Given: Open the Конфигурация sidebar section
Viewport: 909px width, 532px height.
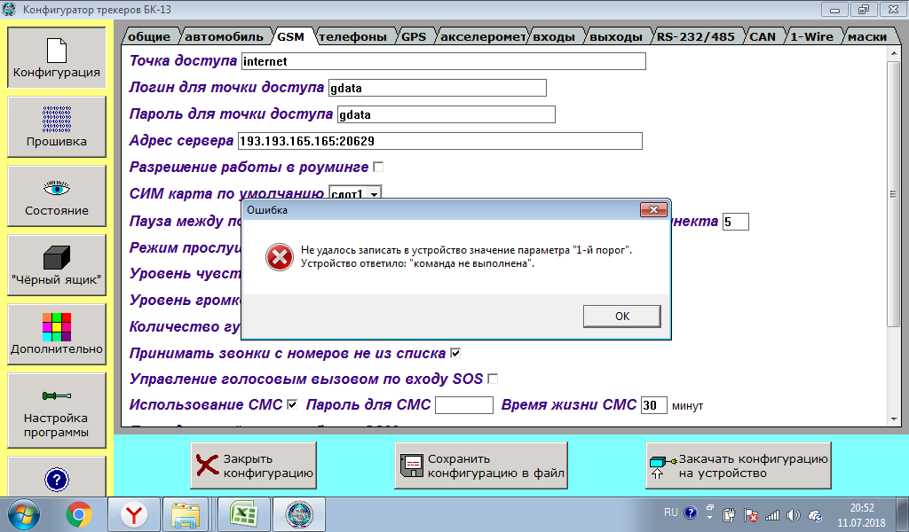Looking at the screenshot, I should (56, 57).
